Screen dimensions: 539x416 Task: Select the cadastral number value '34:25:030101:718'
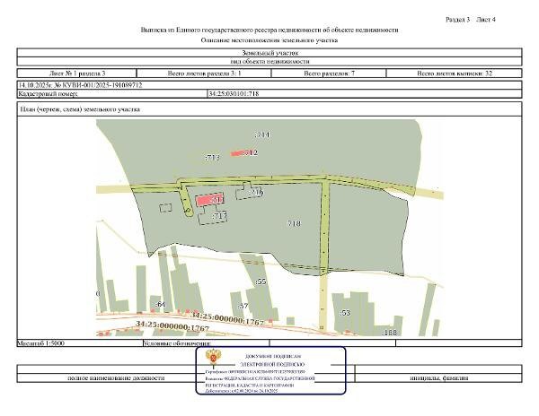pos(234,93)
